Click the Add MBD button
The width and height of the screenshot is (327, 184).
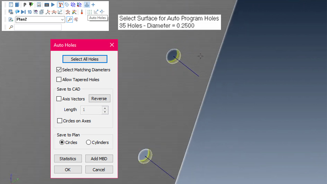tap(99, 158)
